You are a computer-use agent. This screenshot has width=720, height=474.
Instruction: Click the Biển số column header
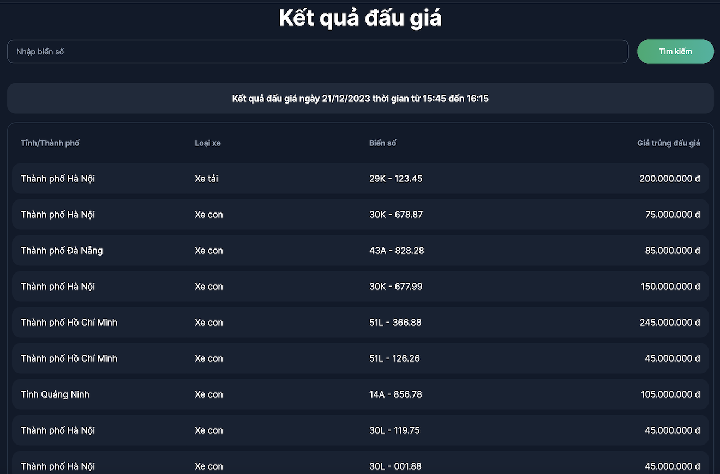pos(382,143)
